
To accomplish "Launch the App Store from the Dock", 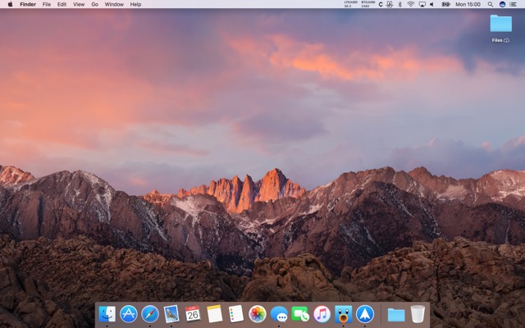I will pos(129,314).
